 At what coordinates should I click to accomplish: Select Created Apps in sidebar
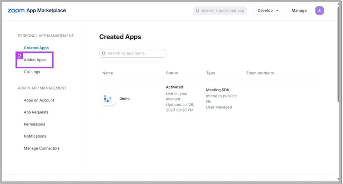click(x=36, y=48)
